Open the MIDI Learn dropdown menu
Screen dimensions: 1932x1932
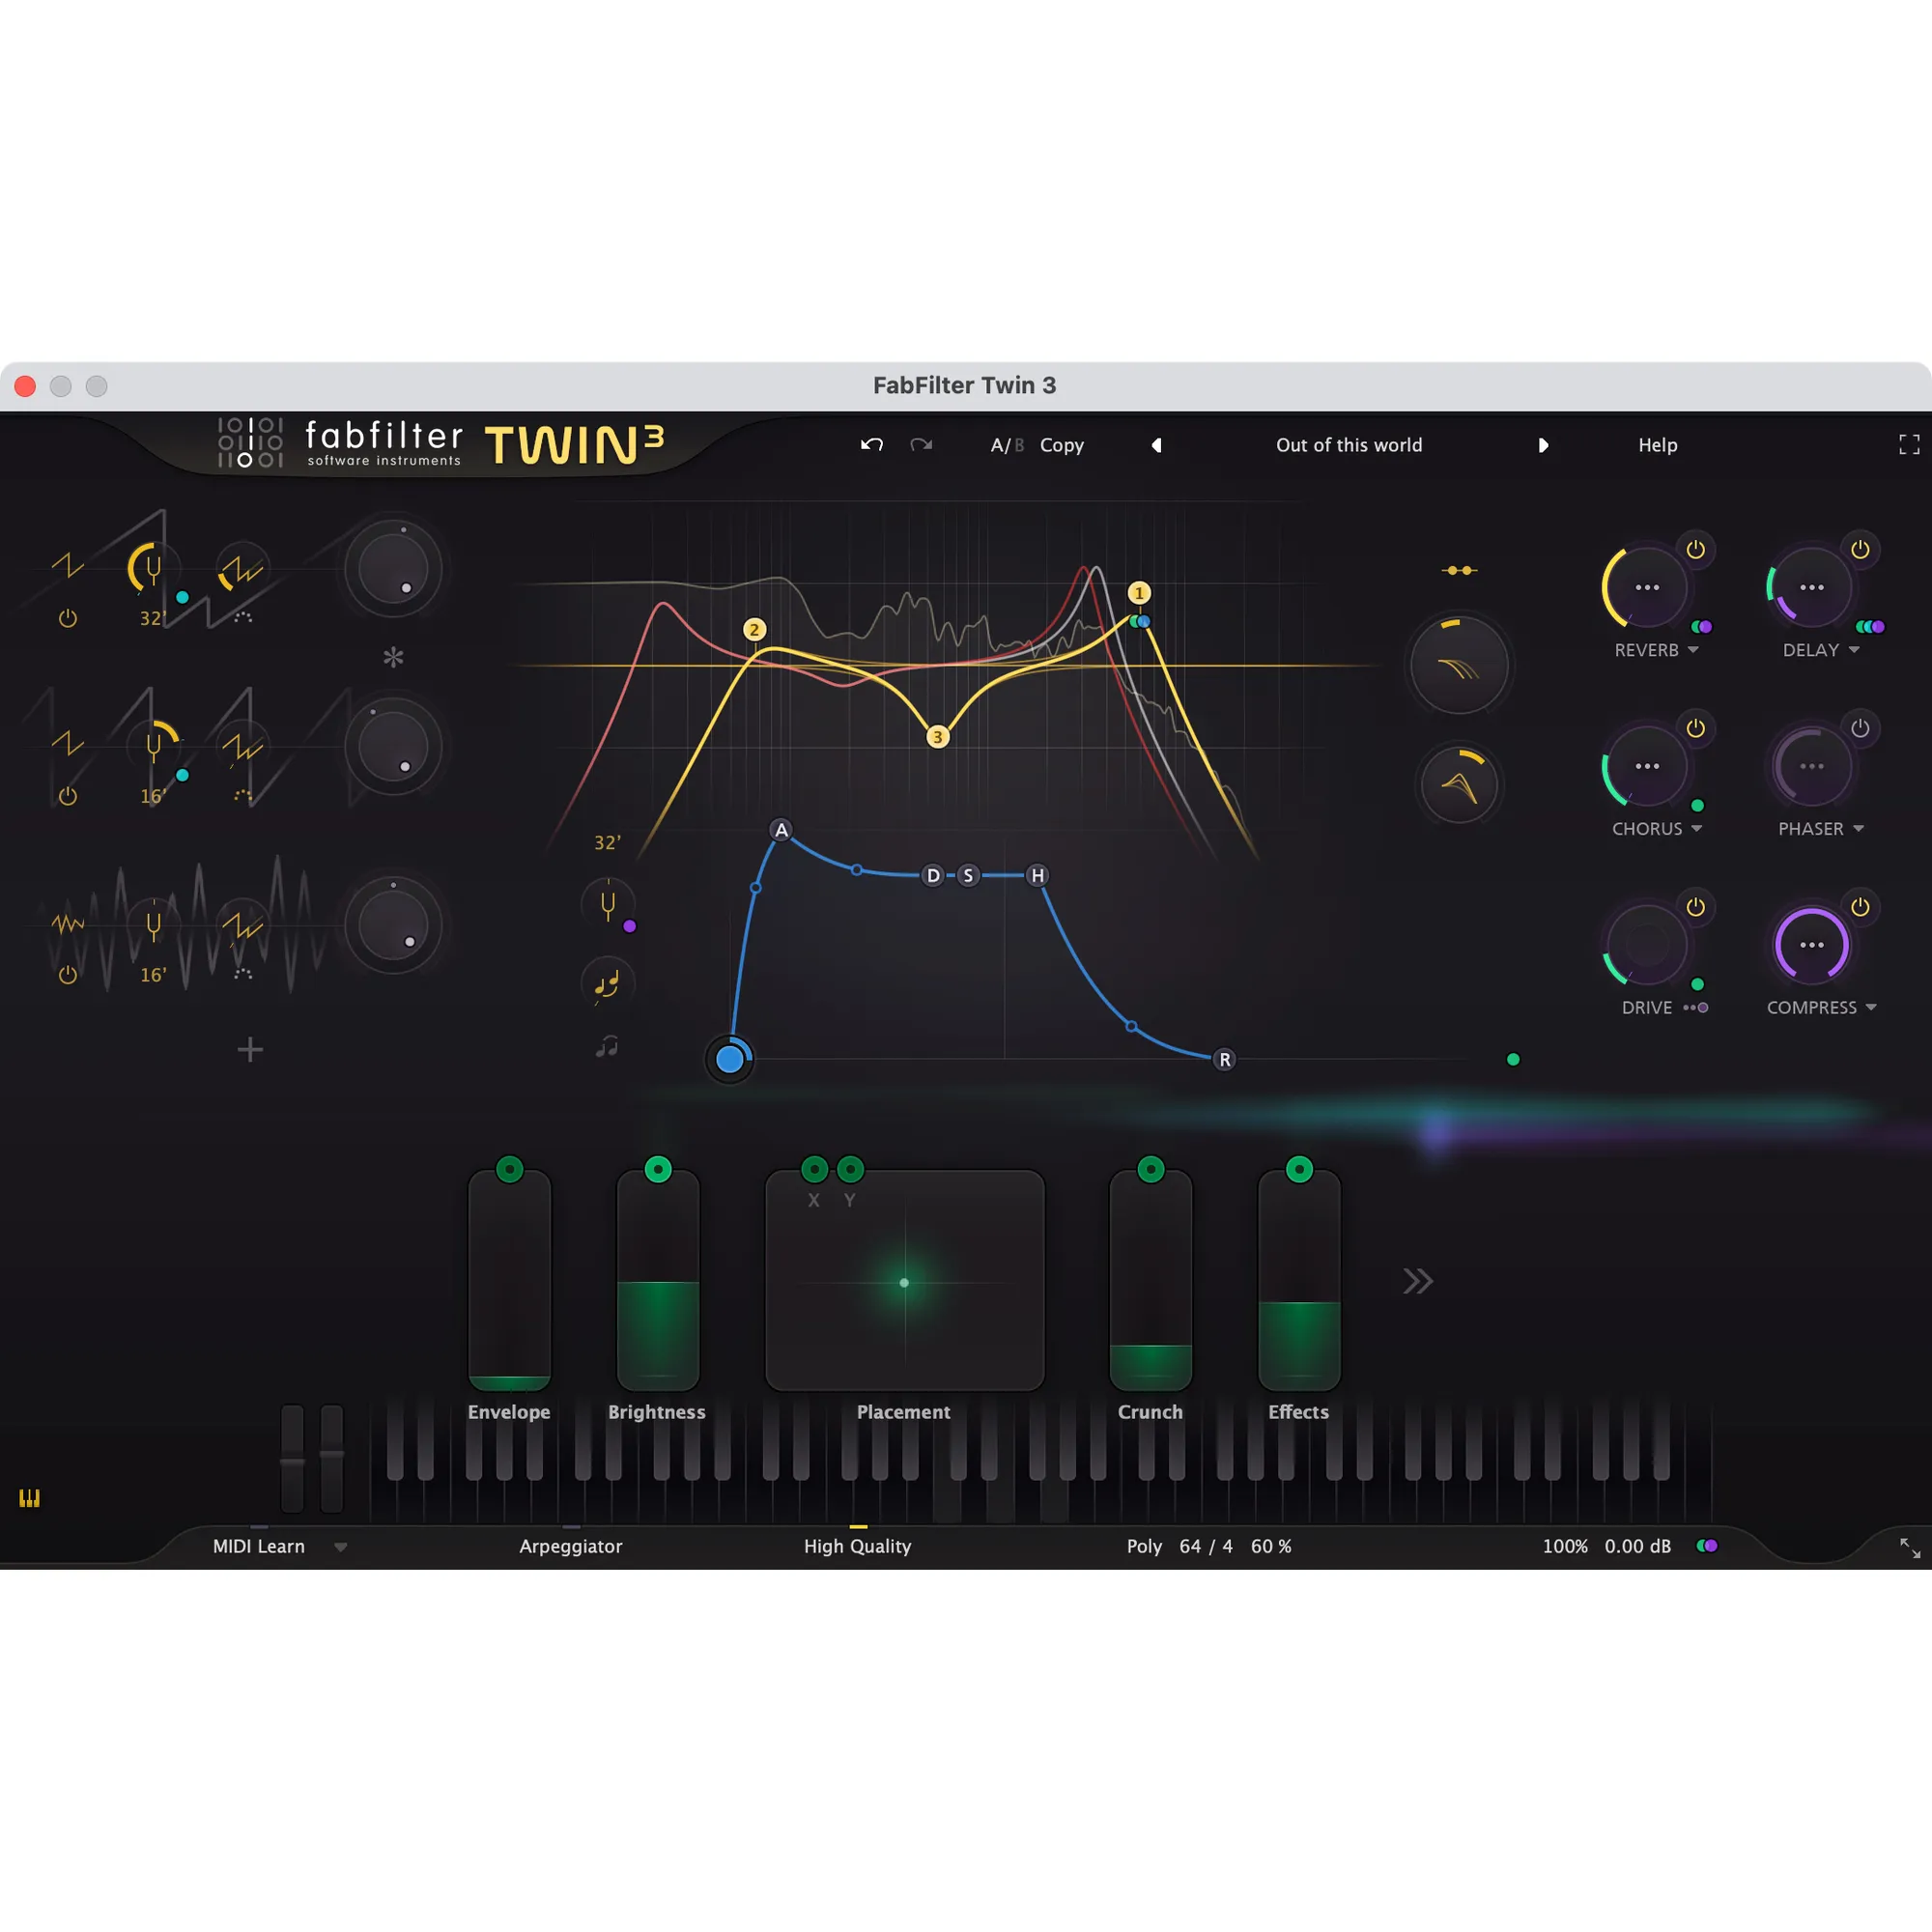click(340, 1546)
